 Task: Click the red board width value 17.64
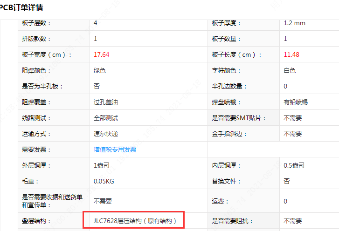click(x=101, y=54)
